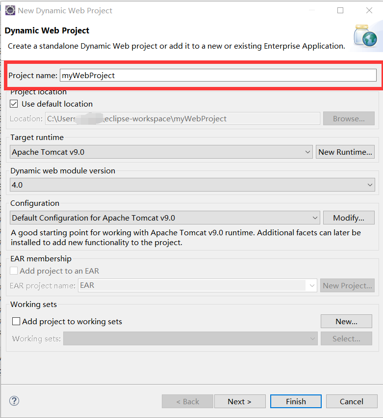Click the Modify... configuration button

click(x=349, y=218)
